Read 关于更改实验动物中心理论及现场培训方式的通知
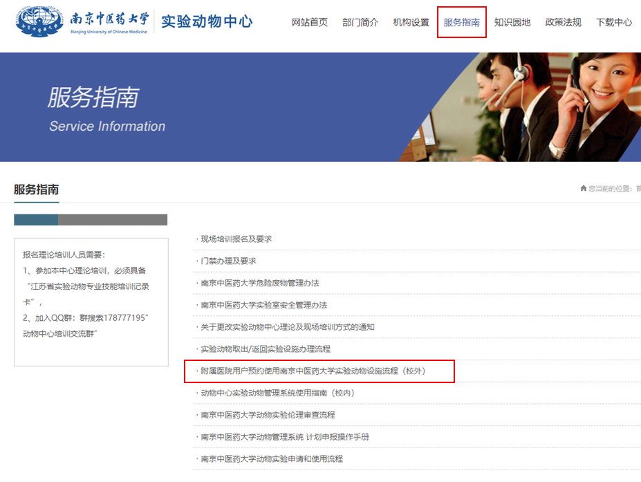The image size is (641, 482). tap(287, 327)
